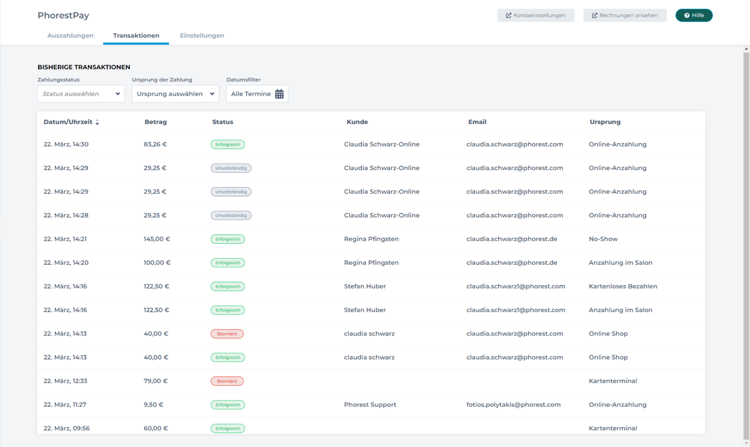Click the amount 100,00 €
The width and height of the screenshot is (750, 447).
157,263
